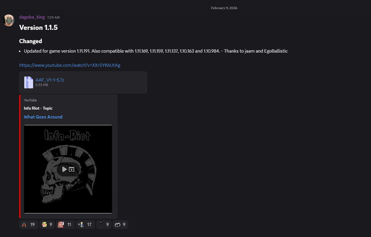The image size is (371, 237).
Task: Click the dagoba_king username
Action: [x=32, y=17]
